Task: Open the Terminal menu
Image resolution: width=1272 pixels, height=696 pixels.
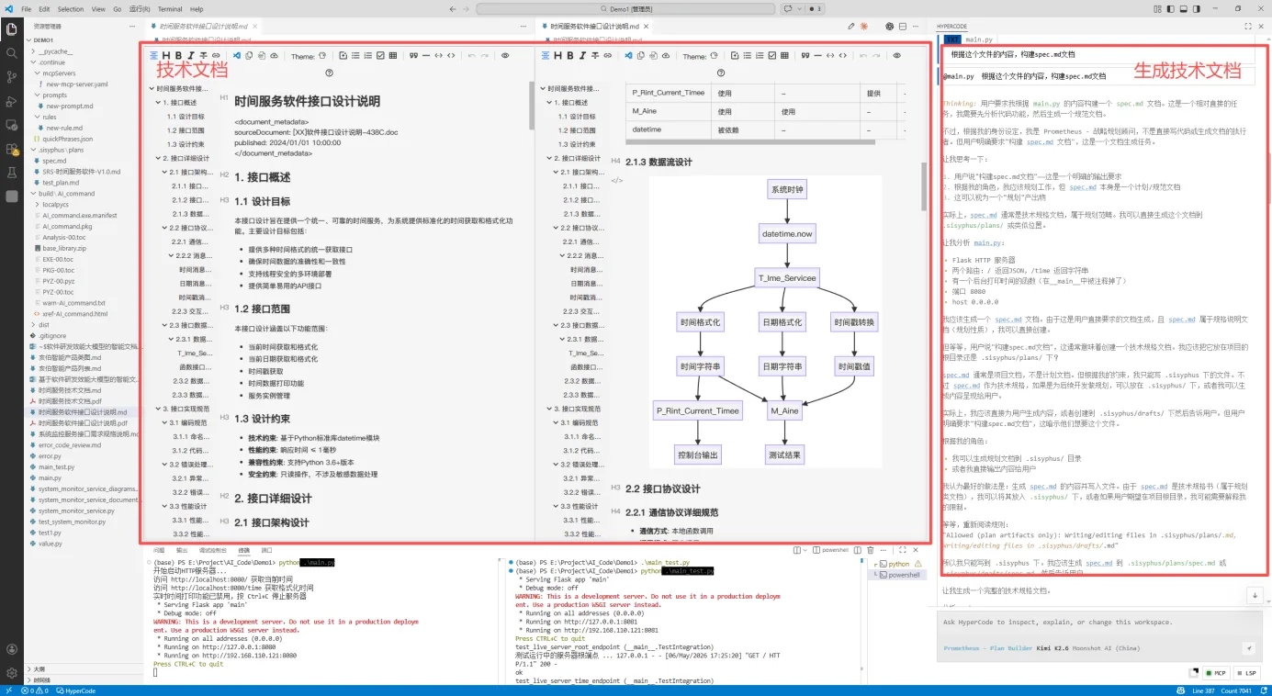Action: tap(170, 8)
